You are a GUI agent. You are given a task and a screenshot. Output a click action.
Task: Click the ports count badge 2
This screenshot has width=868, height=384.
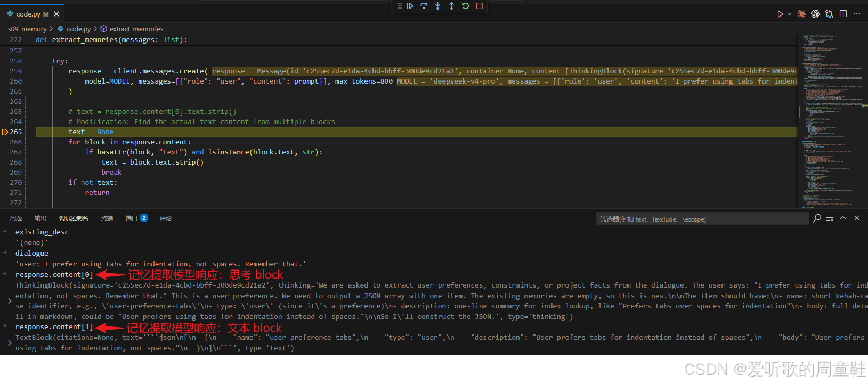click(x=144, y=218)
